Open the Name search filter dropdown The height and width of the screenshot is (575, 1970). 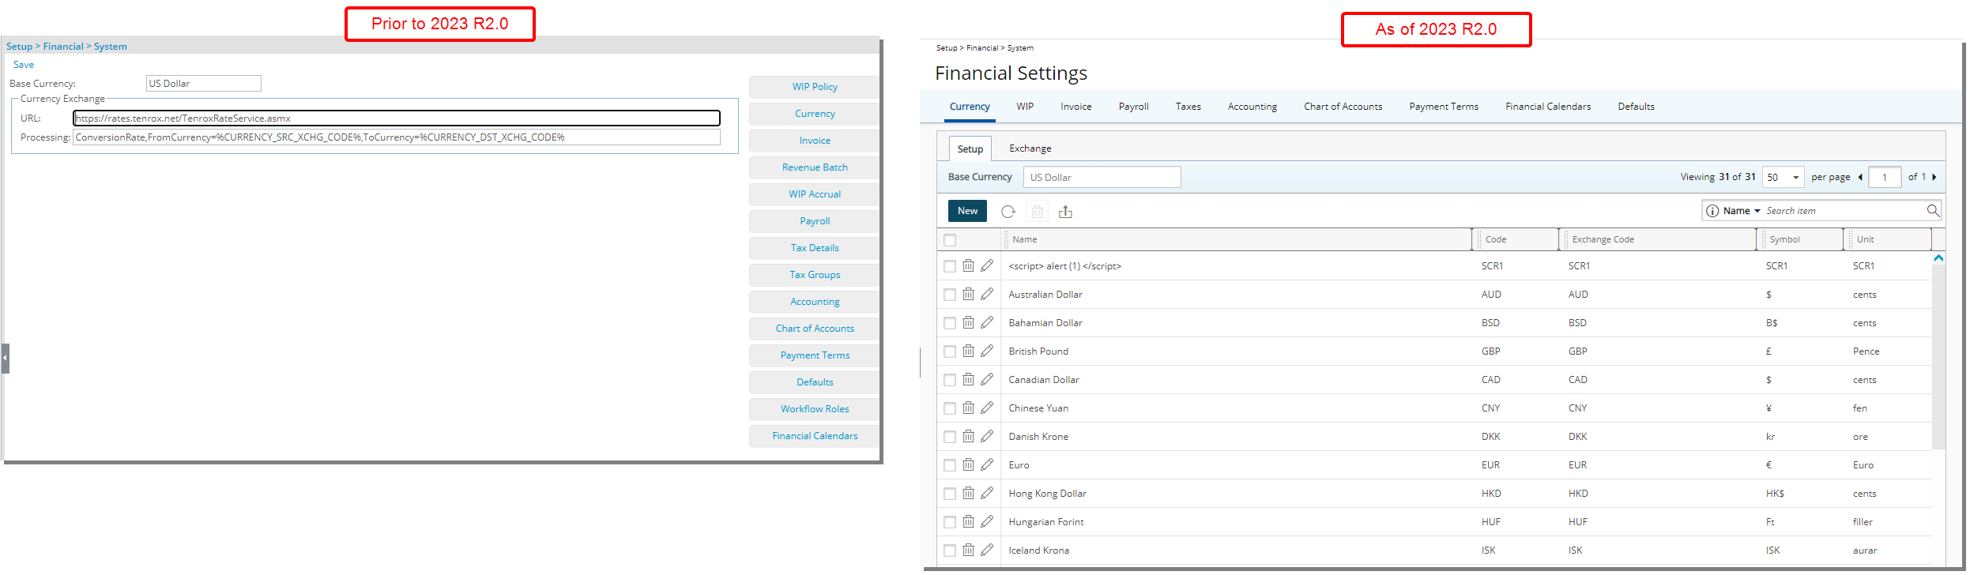click(x=1742, y=211)
